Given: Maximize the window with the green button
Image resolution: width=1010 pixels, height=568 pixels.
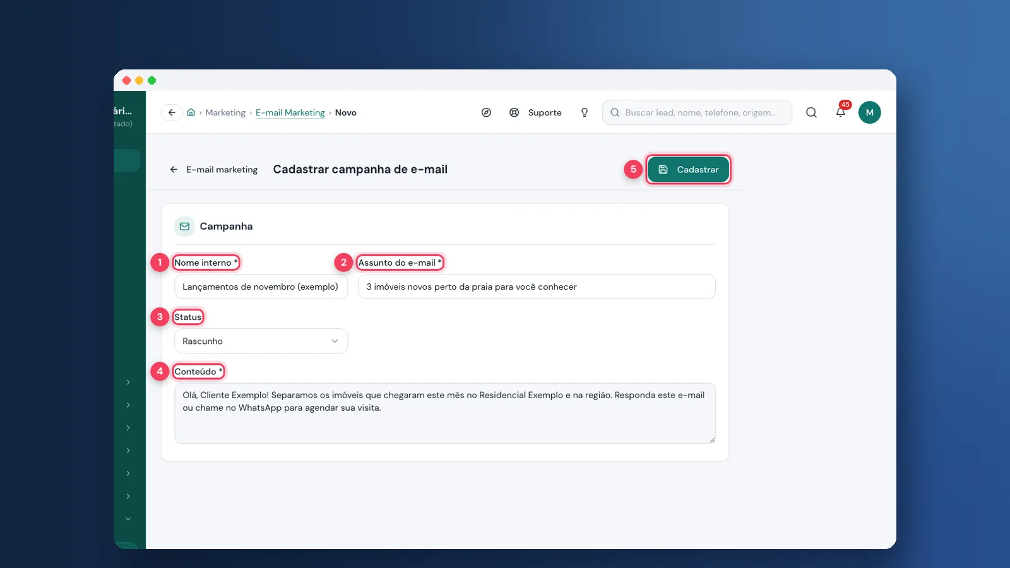Looking at the screenshot, I should (x=151, y=80).
